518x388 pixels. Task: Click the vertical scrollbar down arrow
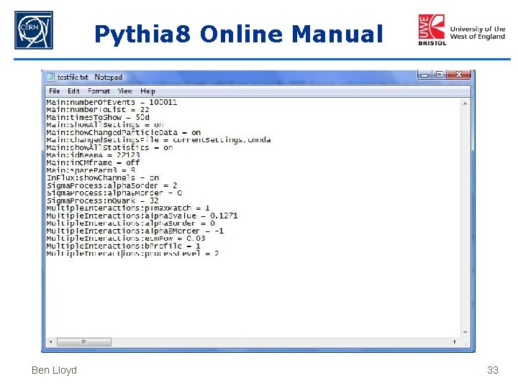465,332
